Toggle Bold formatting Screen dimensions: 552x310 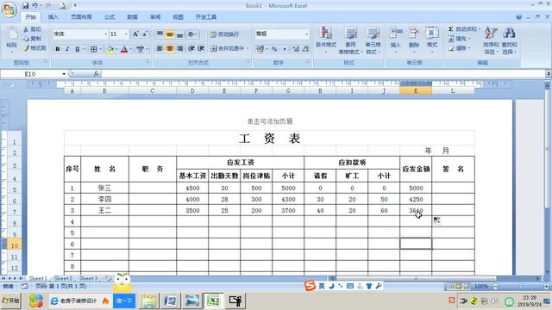click(58, 49)
